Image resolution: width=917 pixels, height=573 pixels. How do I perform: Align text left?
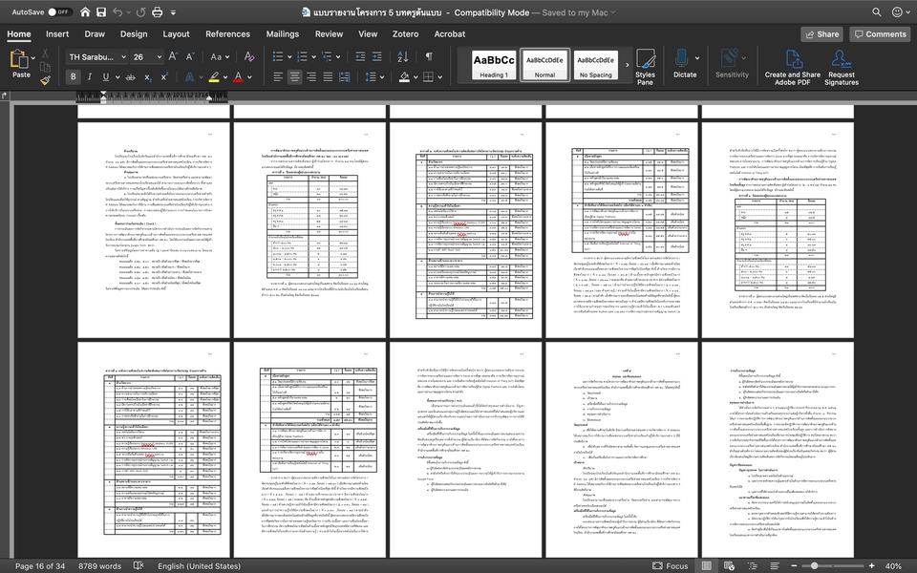click(x=278, y=76)
